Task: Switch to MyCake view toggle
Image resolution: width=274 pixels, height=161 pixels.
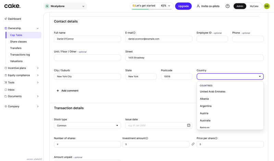Action: 254,6
